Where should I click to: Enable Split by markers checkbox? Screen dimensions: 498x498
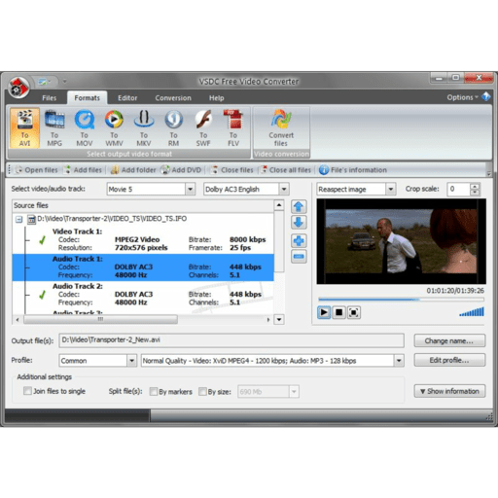[x=154, y=392]
